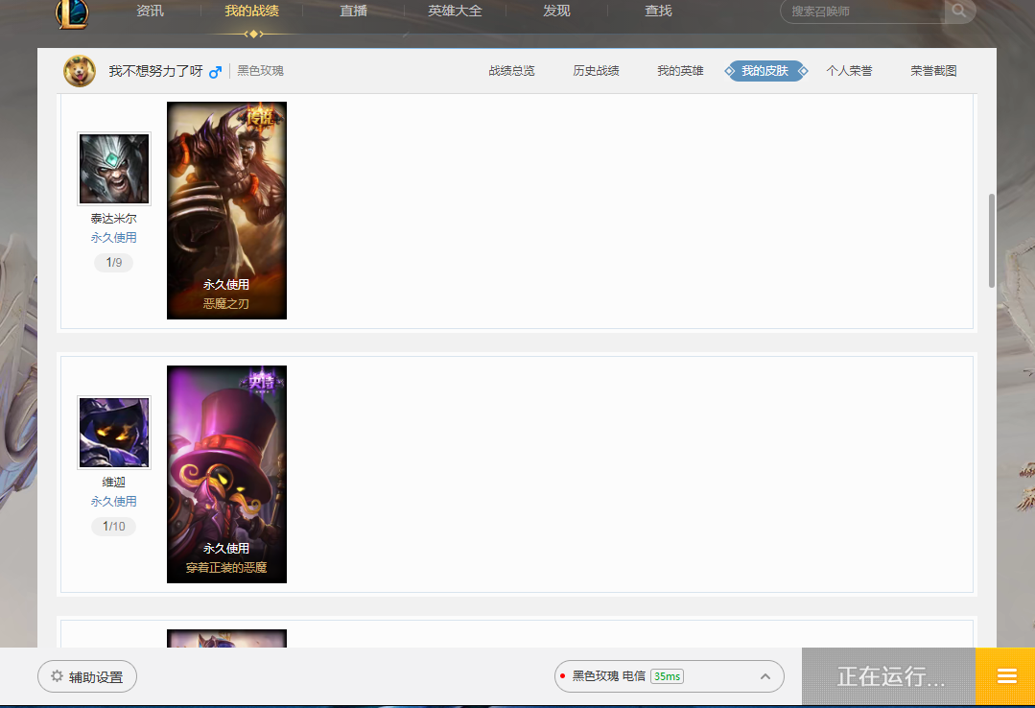Viewport: 1035px width, 708px height.
Task: Click the 辅助设置 button
Action: pos(87,676)
